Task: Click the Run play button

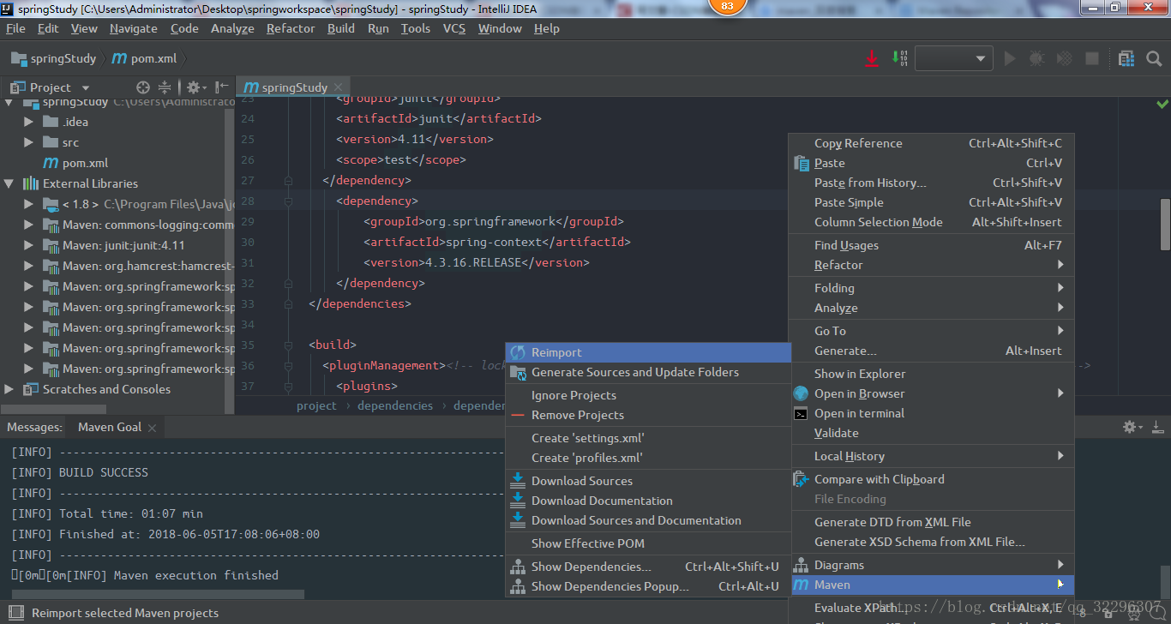Action: (1010, 58)
